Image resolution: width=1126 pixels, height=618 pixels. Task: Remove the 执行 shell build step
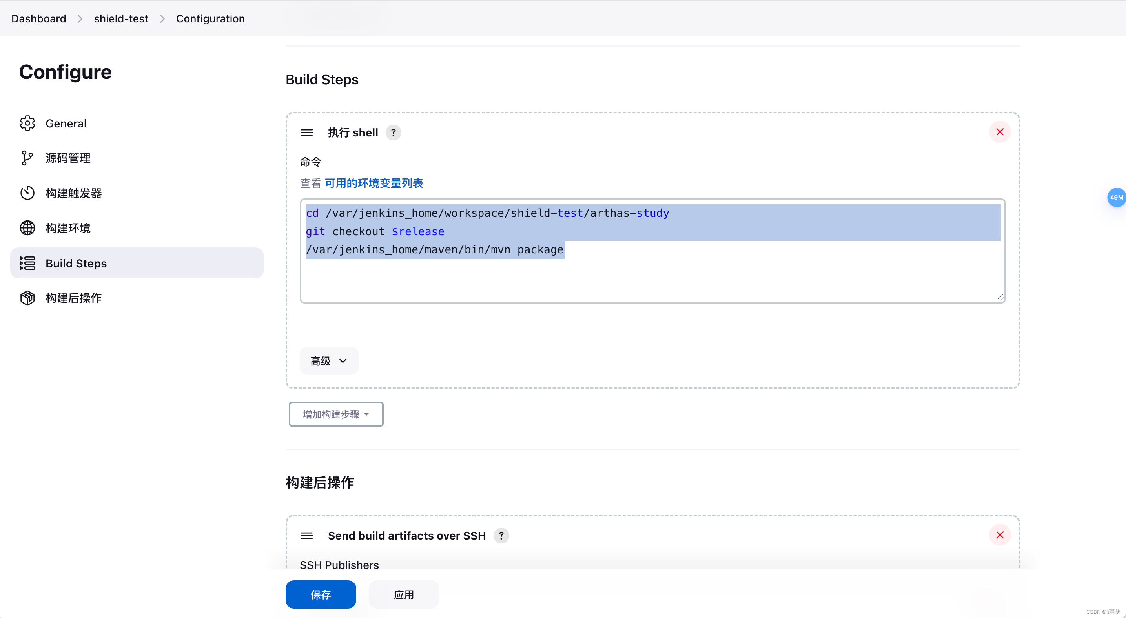tap(999, 132)
